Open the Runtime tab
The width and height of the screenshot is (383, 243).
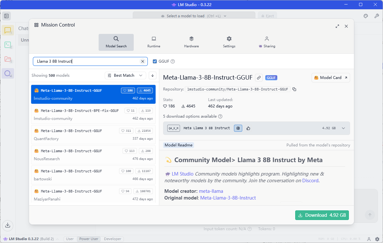(x=154, y=42)
